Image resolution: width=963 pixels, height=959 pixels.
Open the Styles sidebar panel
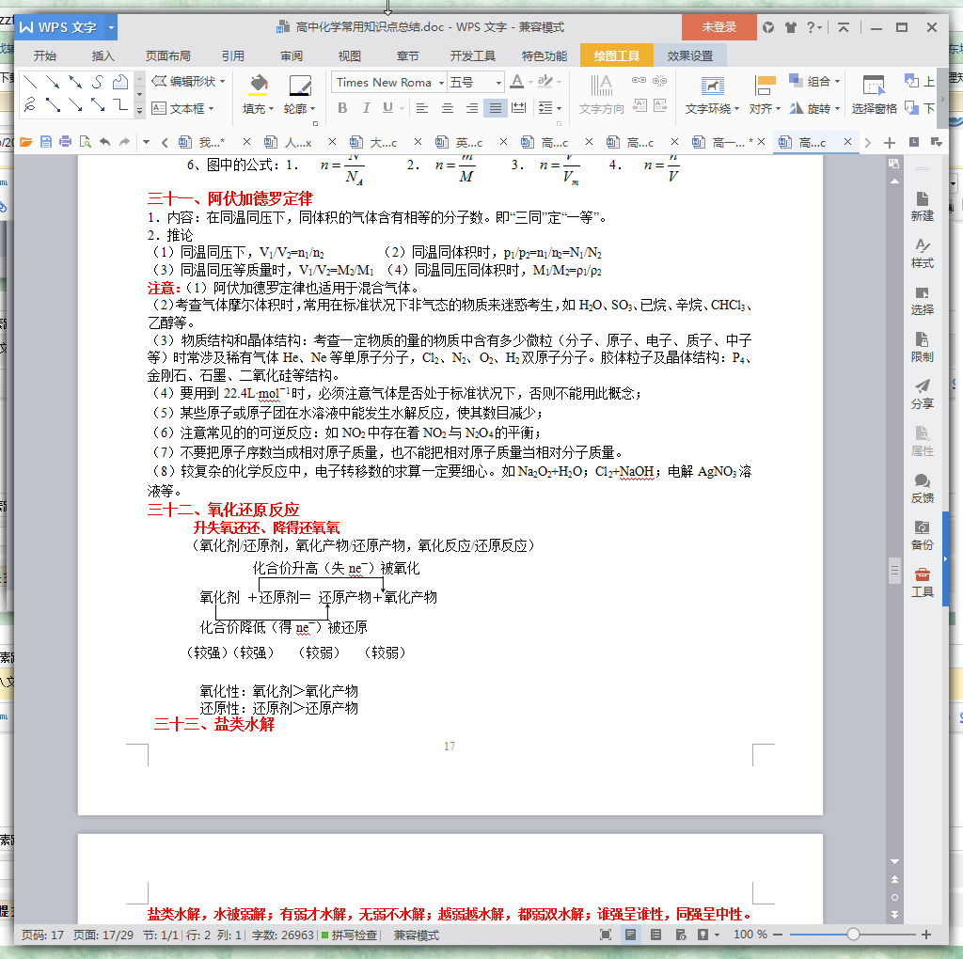tap(922, 253)
